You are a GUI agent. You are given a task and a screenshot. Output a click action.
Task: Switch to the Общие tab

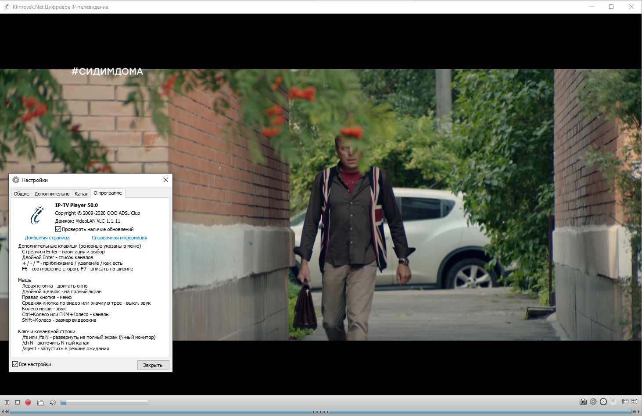(21, 193)
